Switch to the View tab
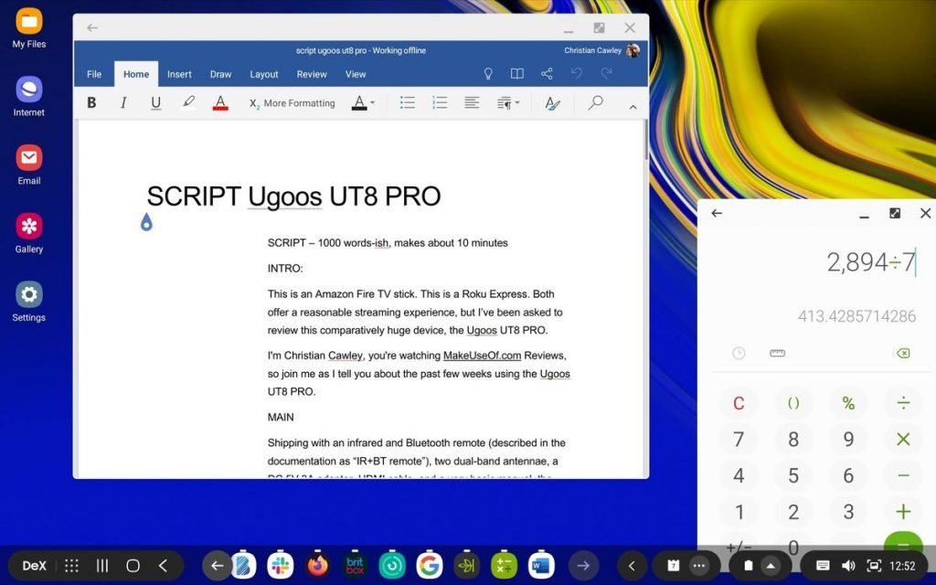The height and width of the screenshot is (585, 936). [x=356, y=74]
